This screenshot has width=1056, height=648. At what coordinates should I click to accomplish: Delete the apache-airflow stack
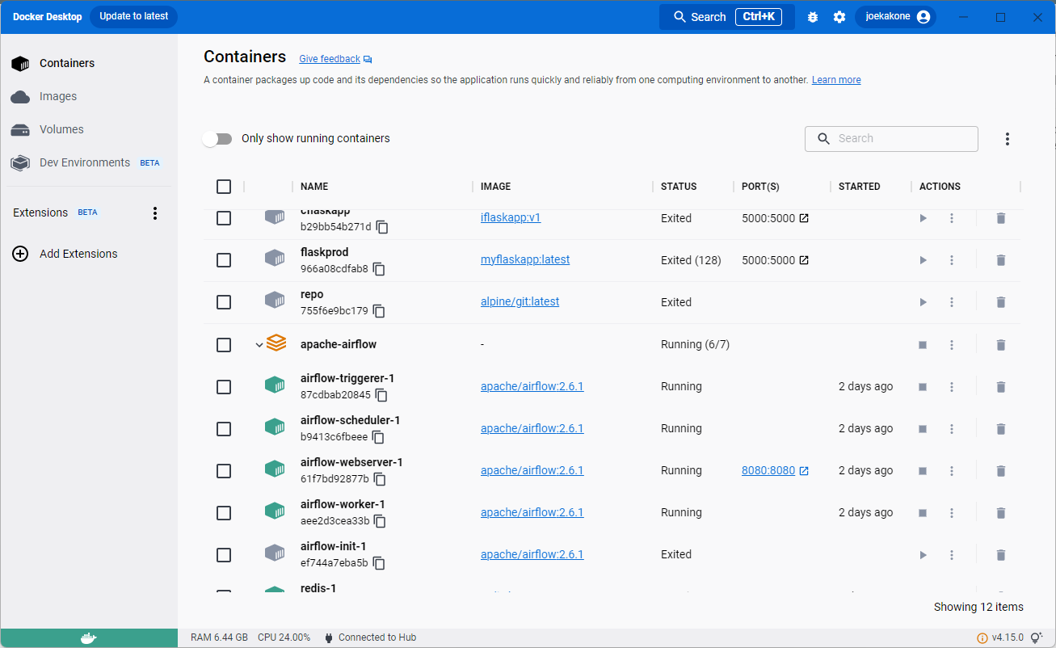click(x=1001, y=345)
